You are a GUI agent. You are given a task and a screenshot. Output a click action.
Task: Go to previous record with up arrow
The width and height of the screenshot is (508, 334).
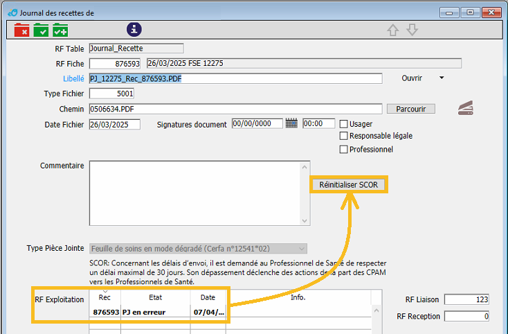(x=393, y=30)
